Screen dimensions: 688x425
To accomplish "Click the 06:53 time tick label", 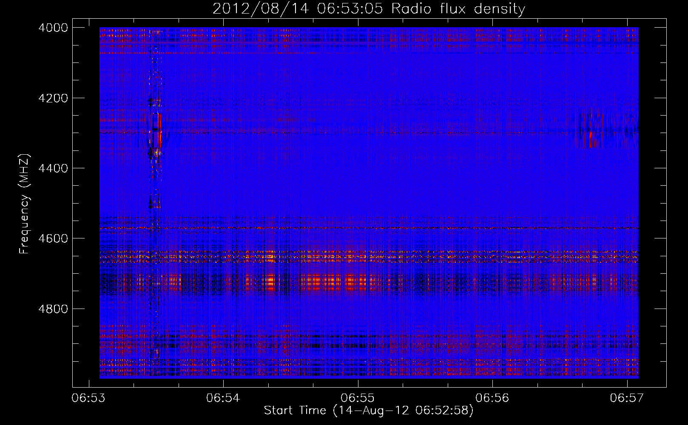I will click(88, 398).
